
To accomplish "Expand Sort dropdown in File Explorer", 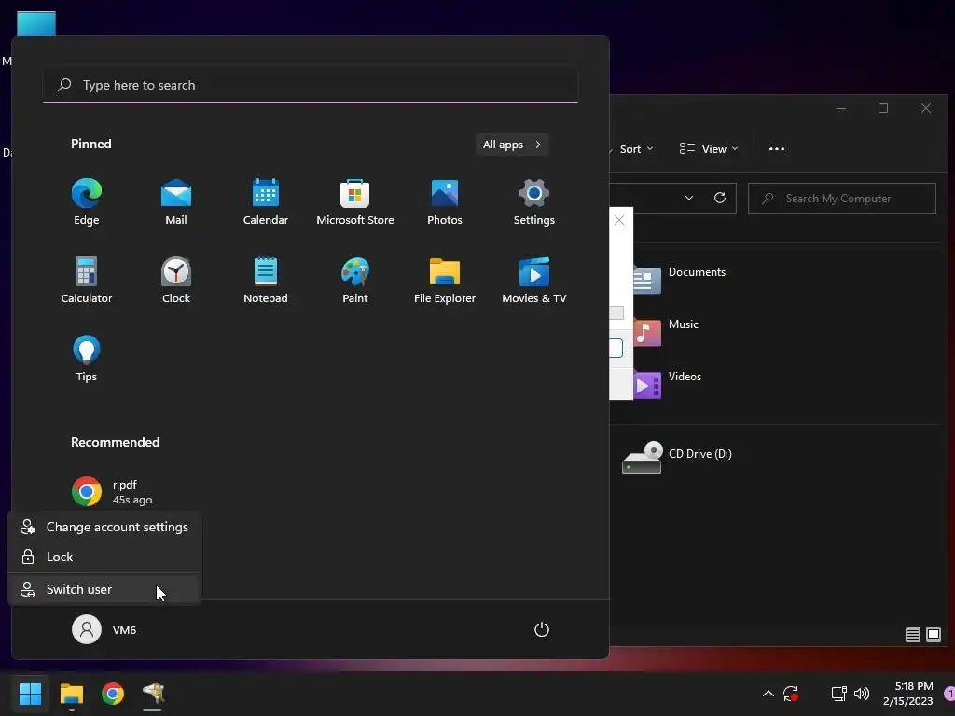I will [x=635, y=149].
